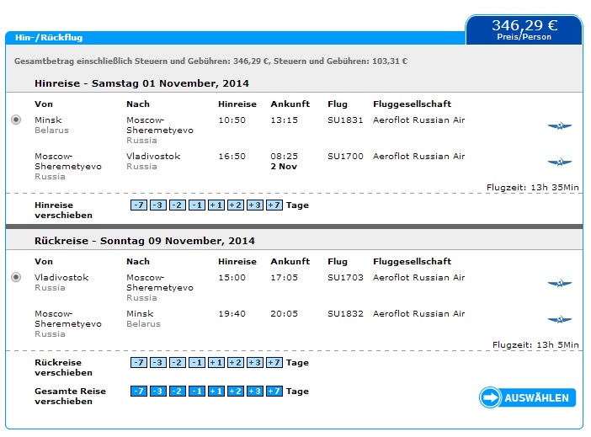Click flight number SU1832
The width and height of the screenshot is (591, 437).
point(345,314)
